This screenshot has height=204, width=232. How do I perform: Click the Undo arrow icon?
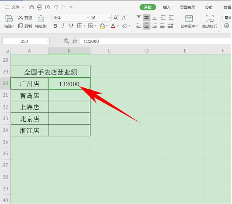[56, 7]
